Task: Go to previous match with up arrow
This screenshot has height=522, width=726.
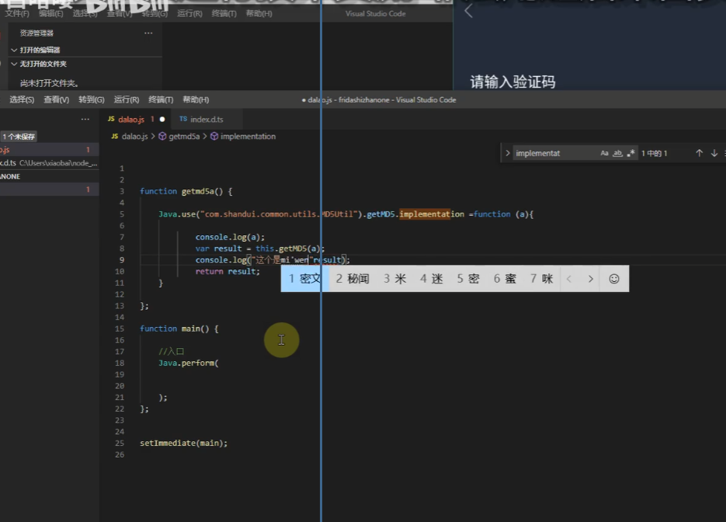Action: pos(699,154)
